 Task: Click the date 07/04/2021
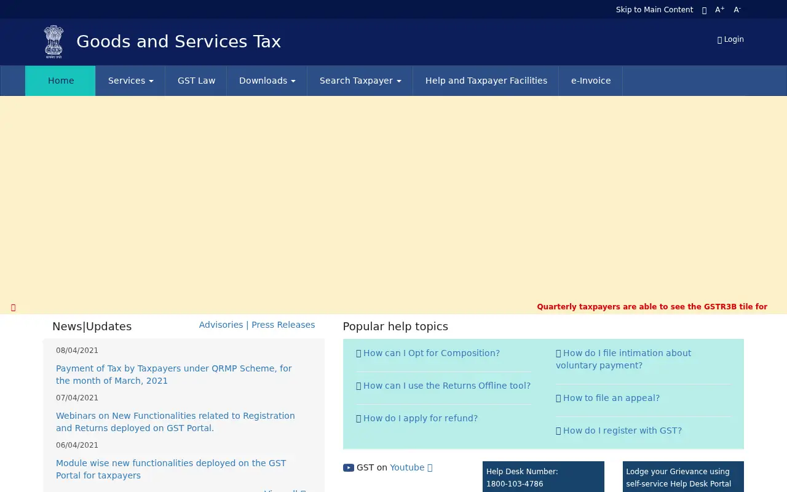[77, 398]
